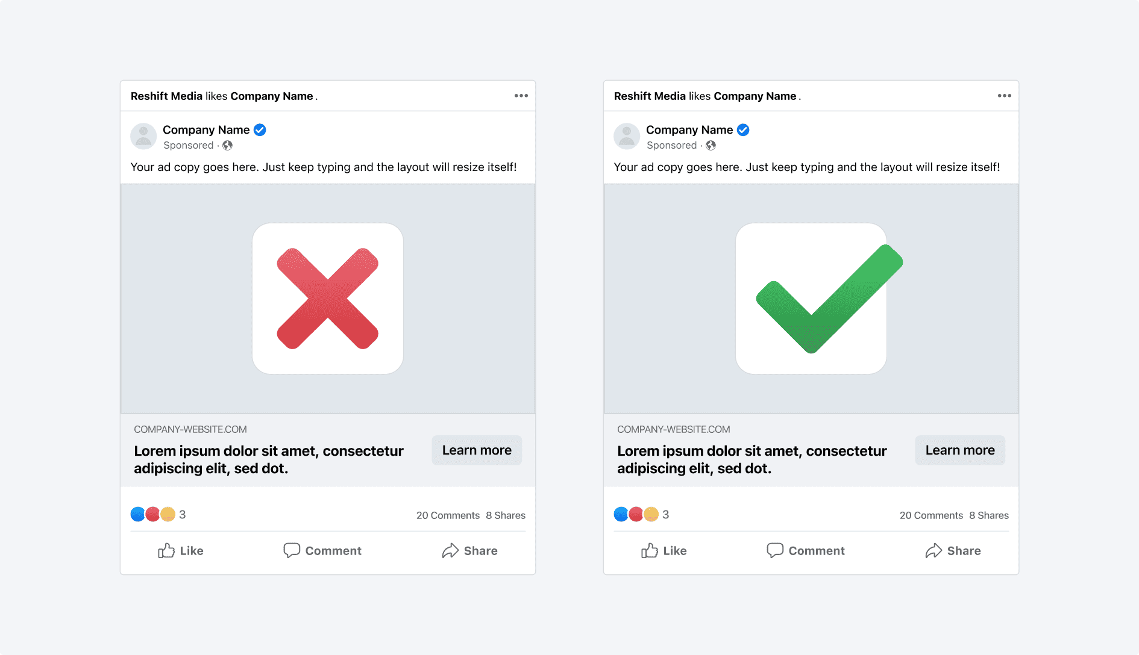Click the blue thumbs-up reaction icon
The width and height of the screenshot is (1139, 655).
[x=137, y=514]
